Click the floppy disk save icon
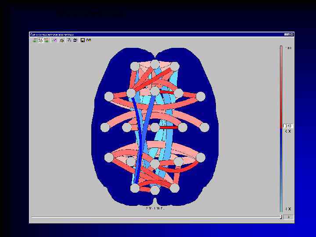The height and width of the screenshot is (237, 316). click(x=83, y=40)
